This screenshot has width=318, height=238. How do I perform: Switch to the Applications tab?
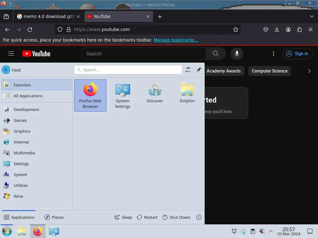coord(19,217)
